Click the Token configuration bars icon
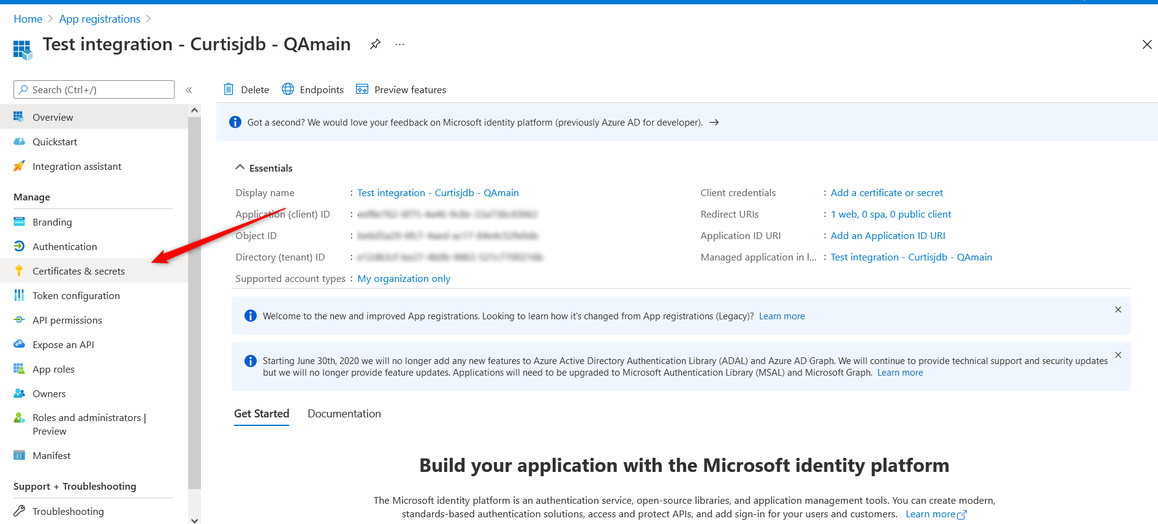Viewport: 1158px width, 524px height. click(19, 295)
